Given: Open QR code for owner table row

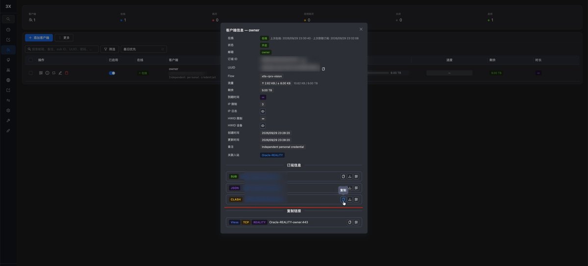Looking at the screenshot, I should click(41, 73).
